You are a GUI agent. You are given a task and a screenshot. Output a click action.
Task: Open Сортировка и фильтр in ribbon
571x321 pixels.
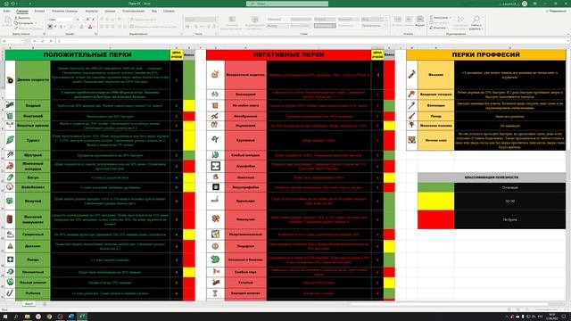460,22
